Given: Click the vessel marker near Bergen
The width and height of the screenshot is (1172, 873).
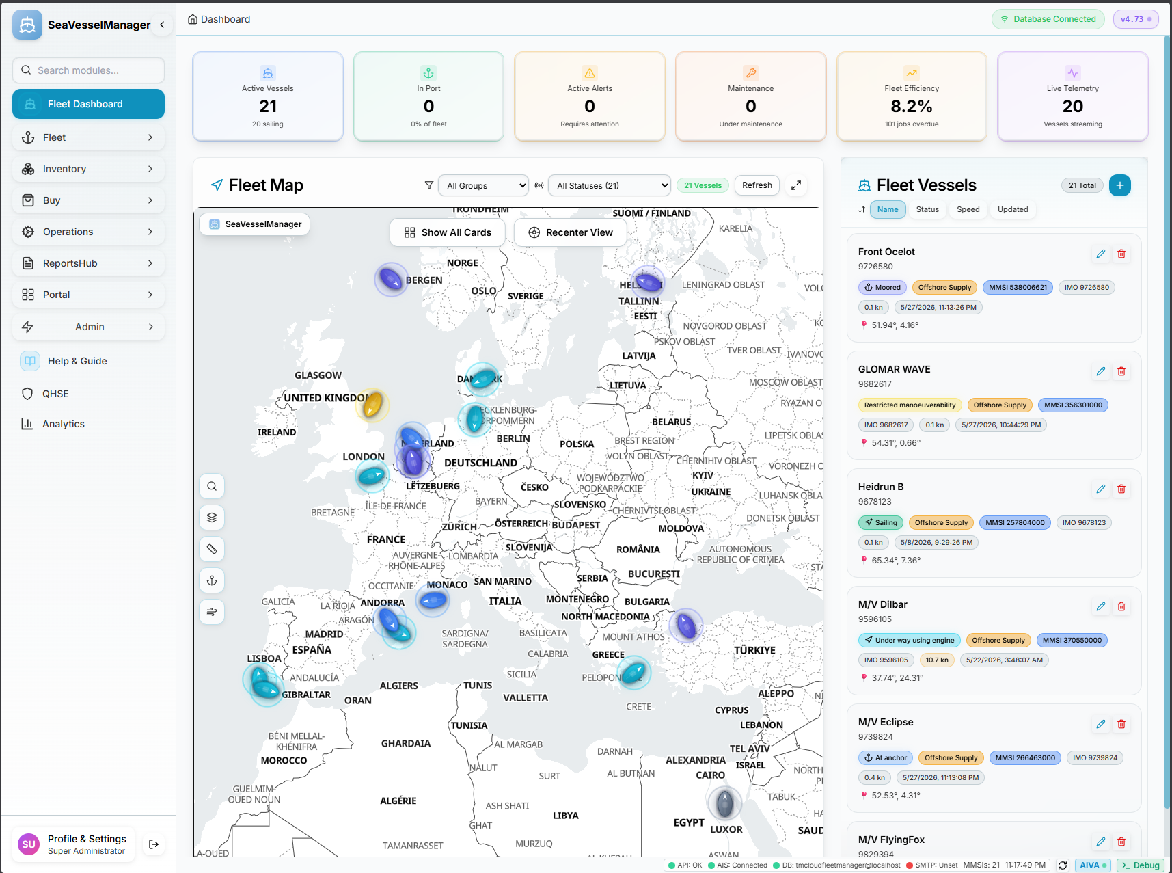Looking at the screenshot, I should point(391,279).
